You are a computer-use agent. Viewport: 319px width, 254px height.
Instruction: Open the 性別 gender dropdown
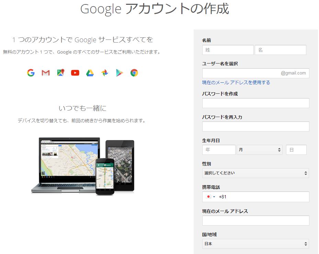(x=255, y=173)
